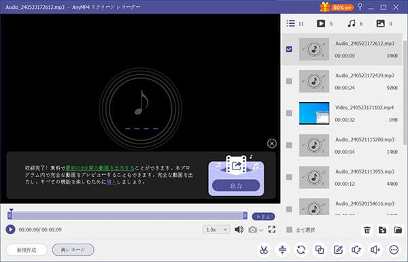Image resolution: width=408 pixels, height=262 pixels.
Task: Check the Audio_240523172439.mp3 checkbox
Action: click(x=289, y=81)
